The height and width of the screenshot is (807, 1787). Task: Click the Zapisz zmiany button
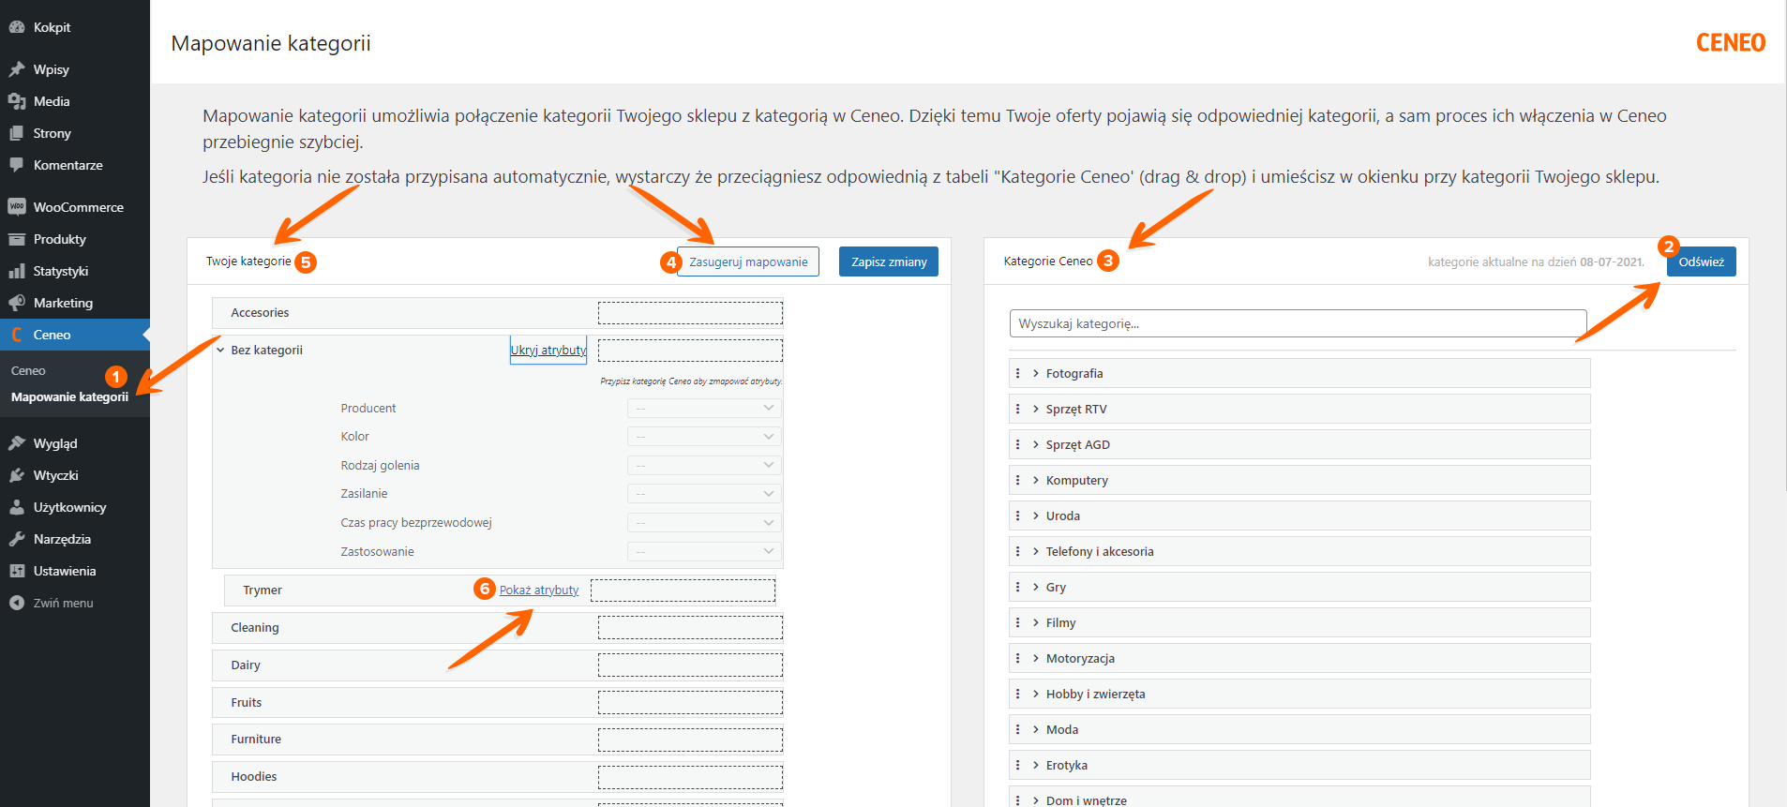(x=889, y=262)
